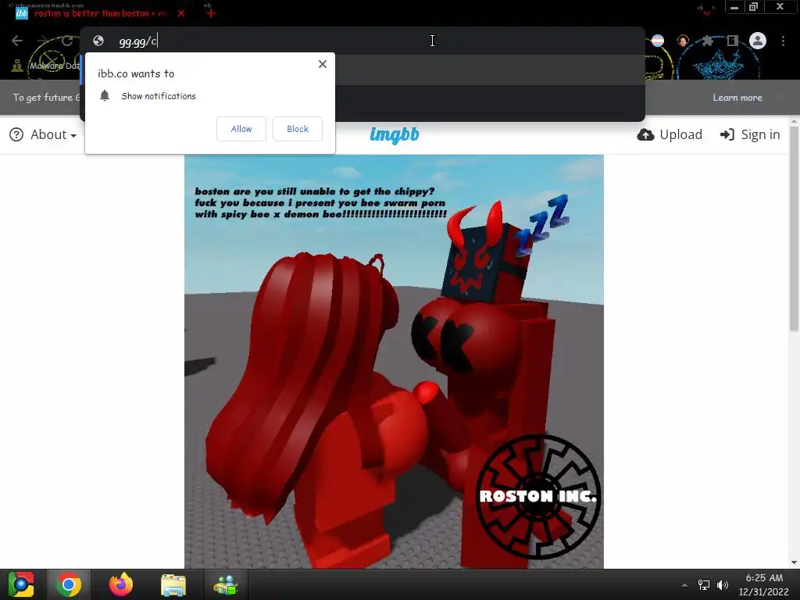The width and height of the screenshot is (800, 600).
Task: Open the striped flag extension icon
Action: coord(658,41)
